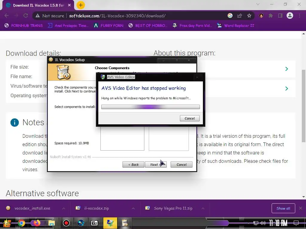The image size is (306, 229).
Task: Click Back in IL Vocodex Setup
Action: tap(133, 165)
